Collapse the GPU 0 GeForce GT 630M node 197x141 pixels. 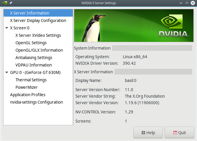[x=7, y=72]
